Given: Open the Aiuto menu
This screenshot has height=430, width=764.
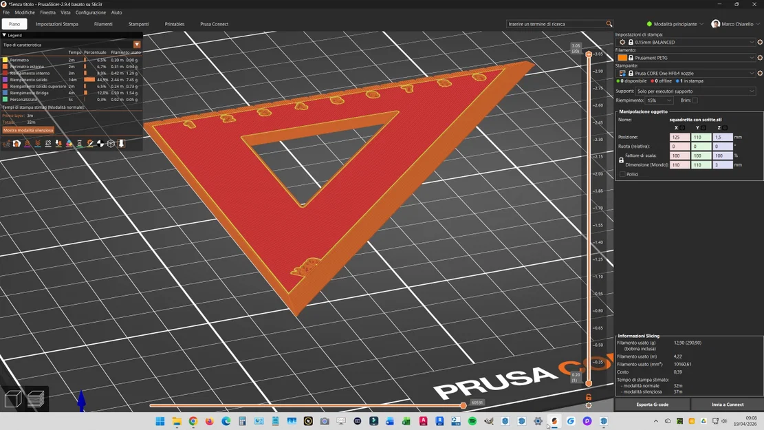Looking at the screenshot, I should 116,12.
